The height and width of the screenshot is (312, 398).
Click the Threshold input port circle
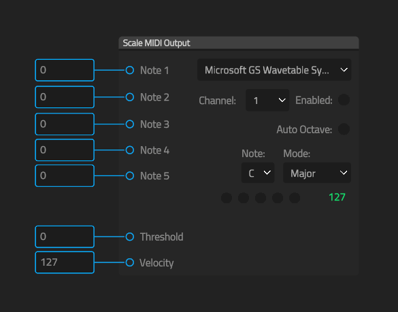(x=130, y=237)
